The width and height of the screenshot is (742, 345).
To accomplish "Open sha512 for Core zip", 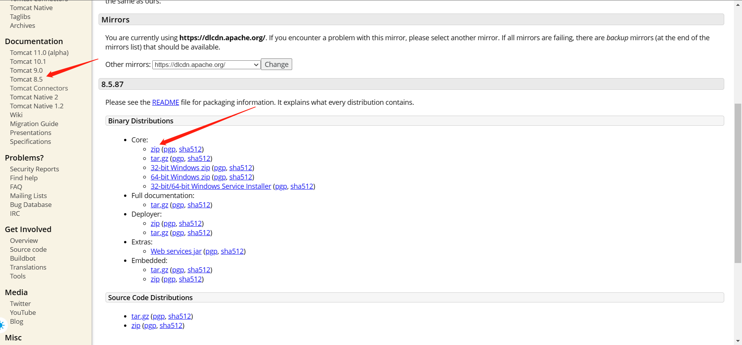I will [190, 149].
